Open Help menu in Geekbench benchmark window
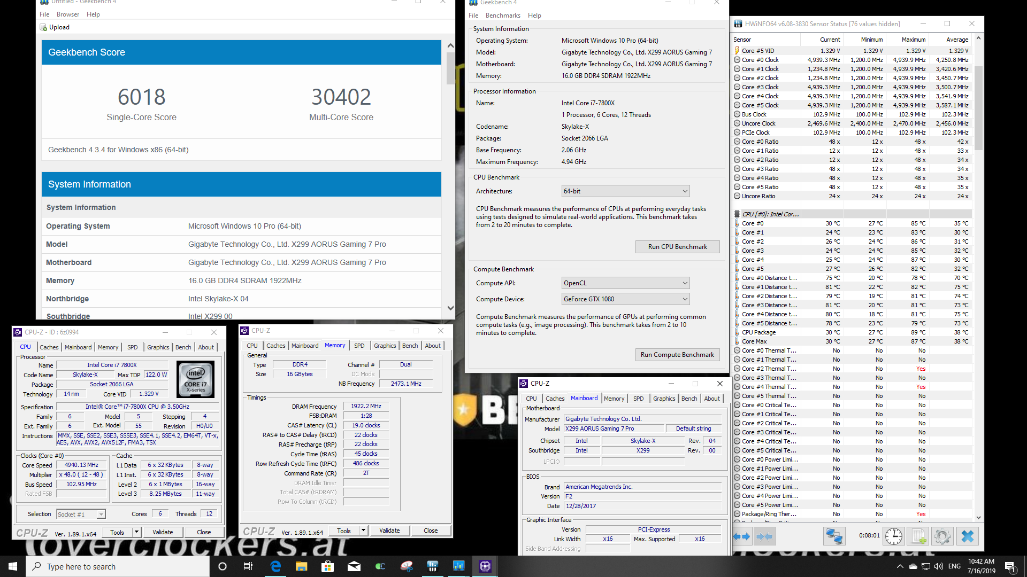Image resolution: width=1027 pixels, height=577 pixels. [x=534, y=15]
